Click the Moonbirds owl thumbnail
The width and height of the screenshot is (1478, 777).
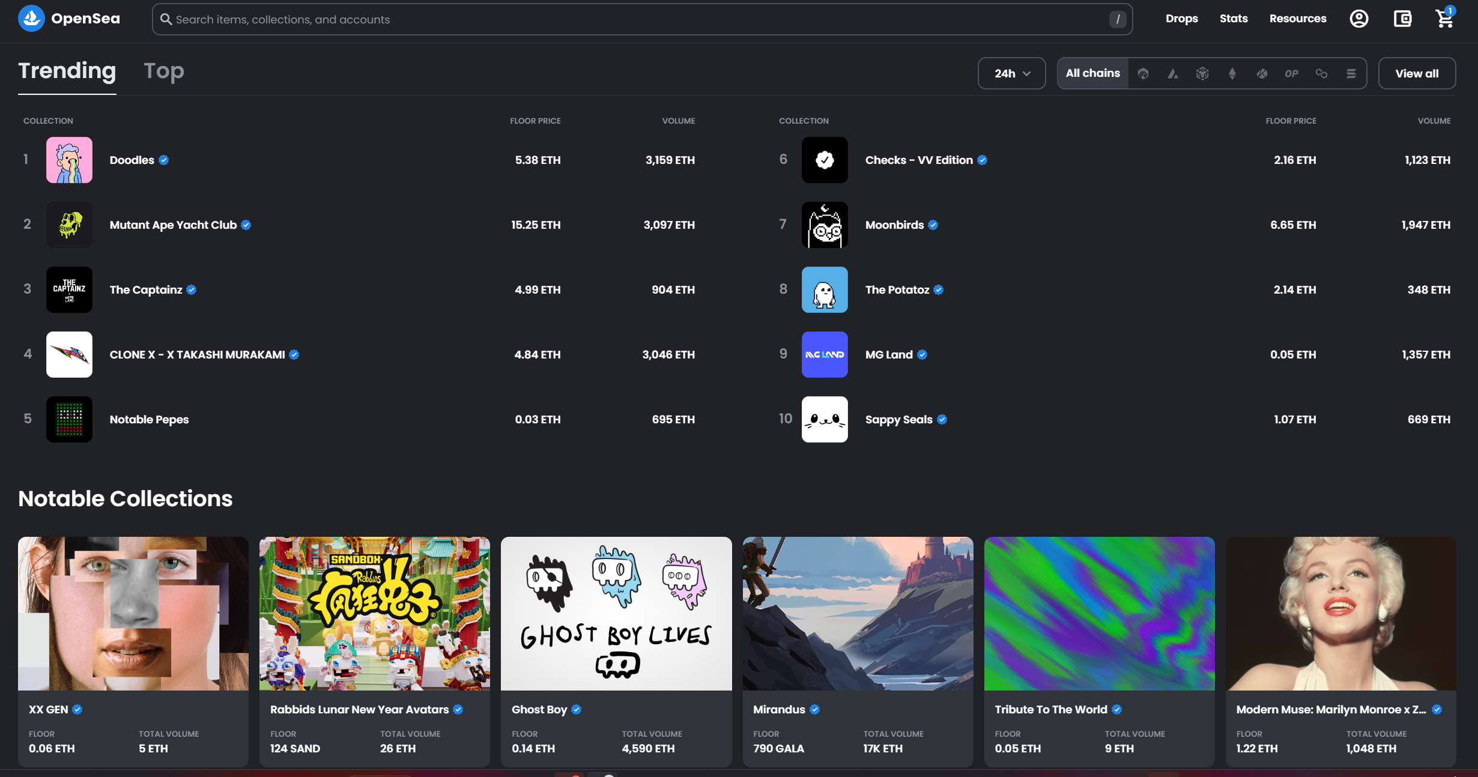[x=825, y=225]
